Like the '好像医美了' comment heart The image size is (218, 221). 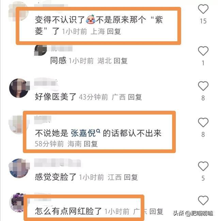pos(203,86)
